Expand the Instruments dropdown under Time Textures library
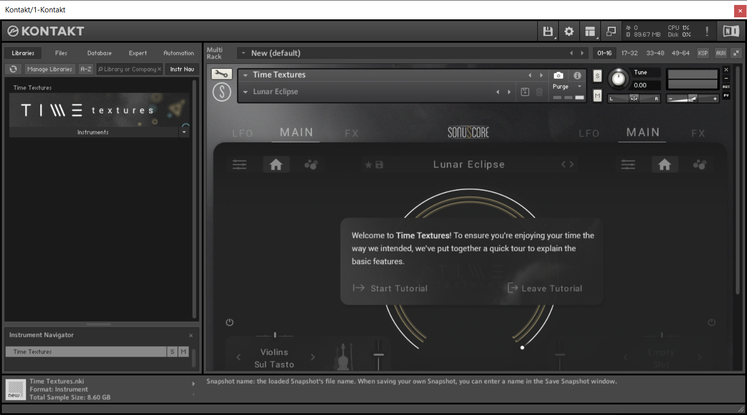 184,132
